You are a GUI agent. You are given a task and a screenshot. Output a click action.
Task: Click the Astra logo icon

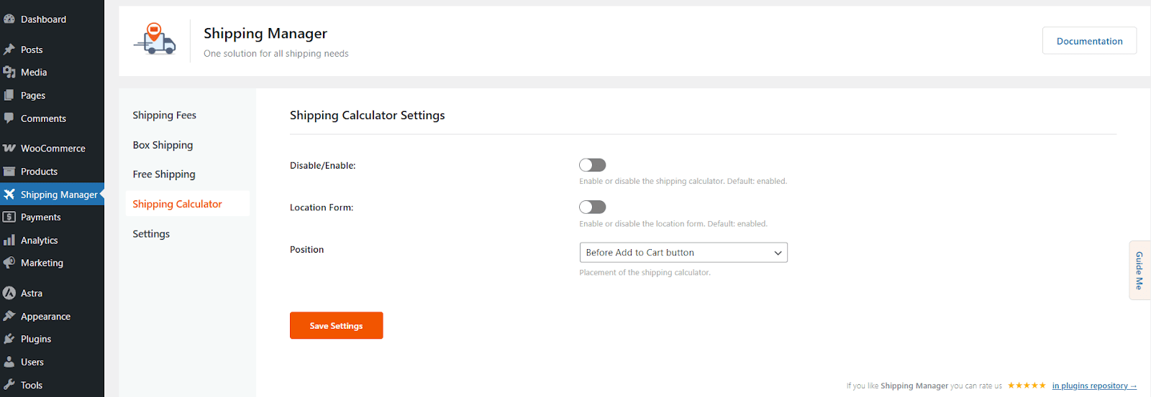tap(9, 293)
